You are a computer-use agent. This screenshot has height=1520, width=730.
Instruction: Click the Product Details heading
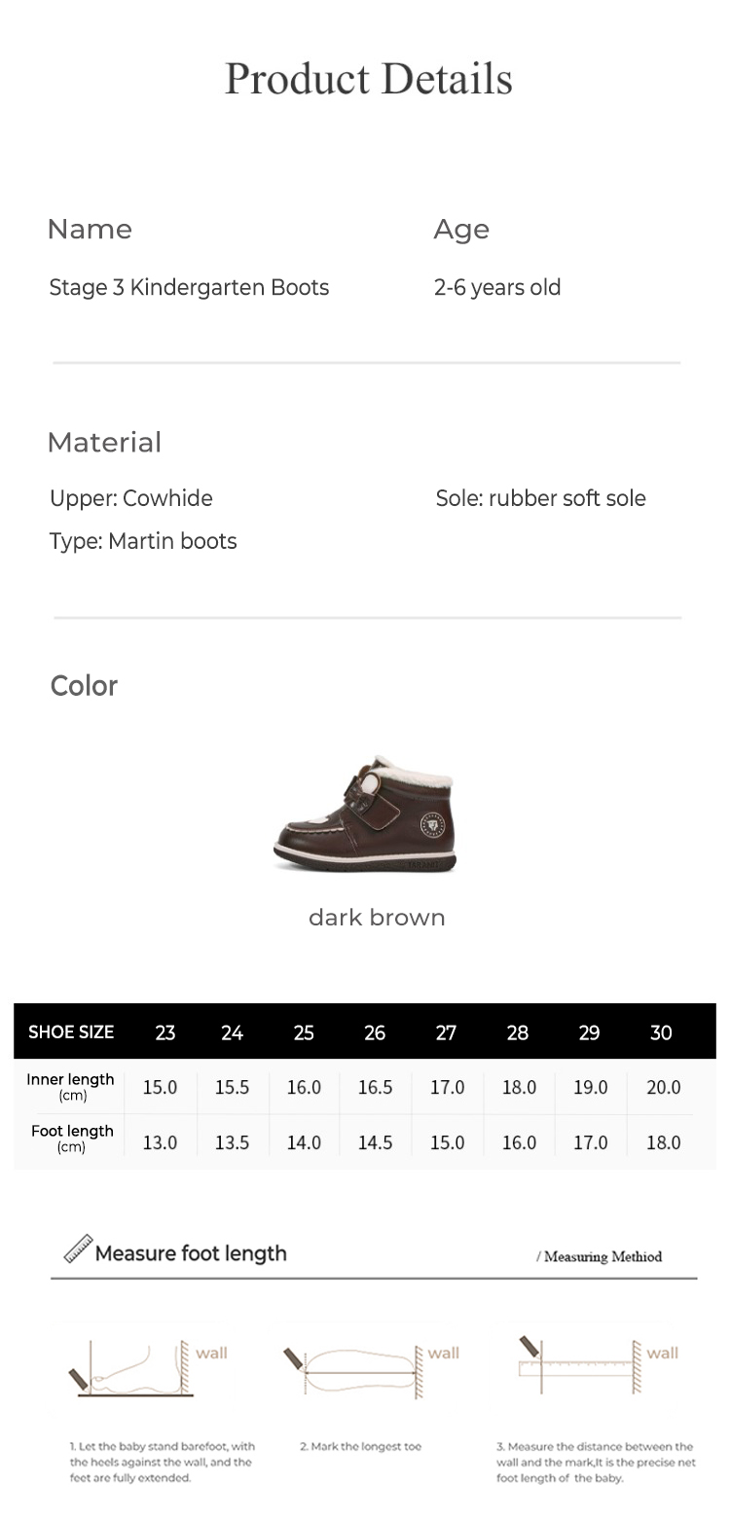368,79
